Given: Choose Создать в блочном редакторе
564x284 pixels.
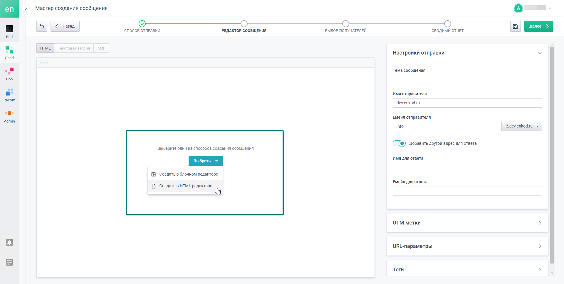Looking at the screenshot, I should (x=185, y=174).
